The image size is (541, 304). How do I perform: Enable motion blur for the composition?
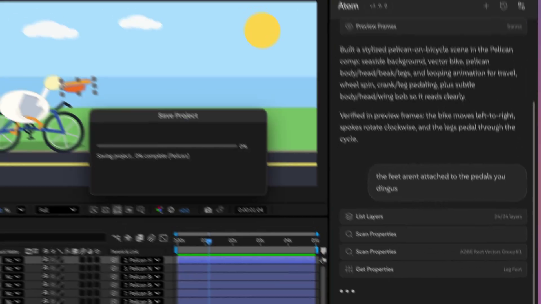tap(151, 238)
